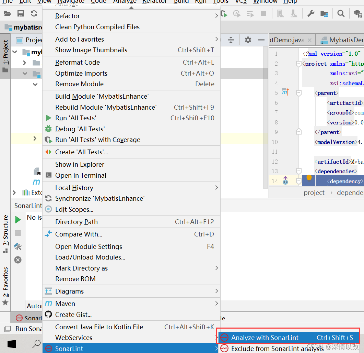This screenshot has width=364, height=353.
Task: Click the Project panel vertical scrollbar
Action: pyautogui.click(x=266, y=118)
